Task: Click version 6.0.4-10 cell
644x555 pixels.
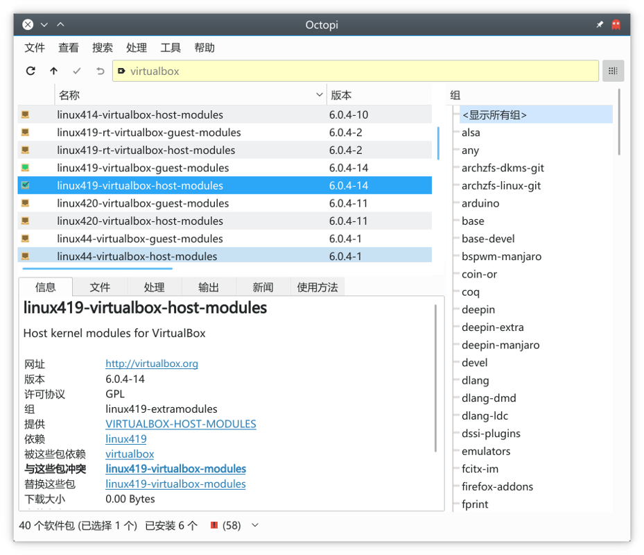Action: pyautogui.click(x=348, y=114)
